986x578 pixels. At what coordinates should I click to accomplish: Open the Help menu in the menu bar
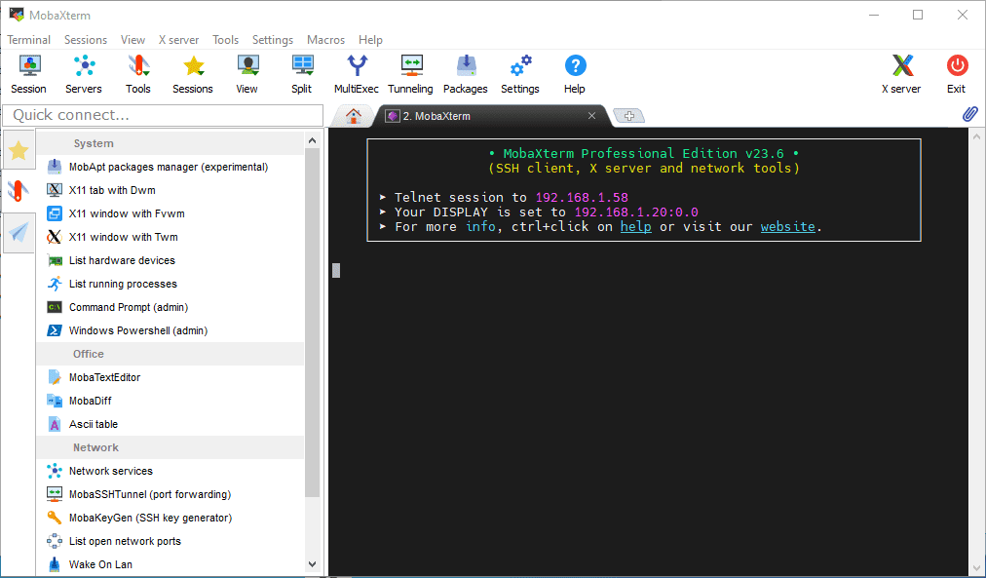pyautogui.click(x=370, y=40)
